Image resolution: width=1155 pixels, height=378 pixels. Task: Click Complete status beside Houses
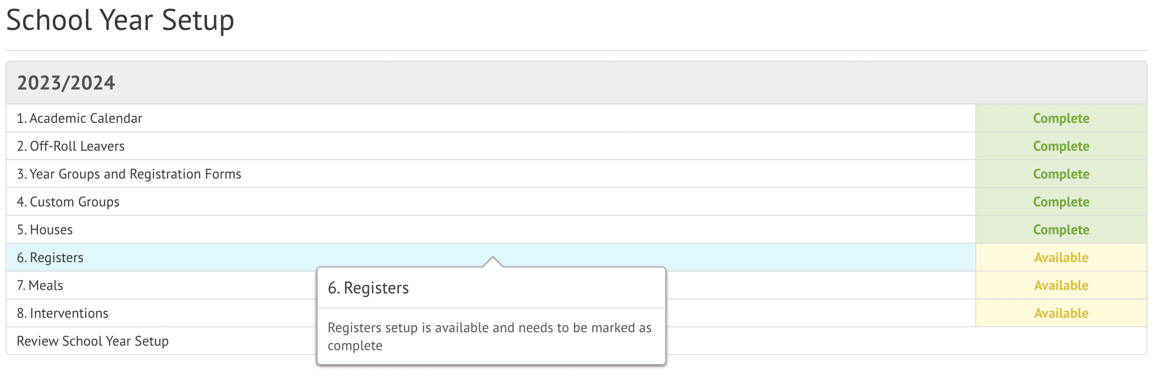click(1061, 230)
